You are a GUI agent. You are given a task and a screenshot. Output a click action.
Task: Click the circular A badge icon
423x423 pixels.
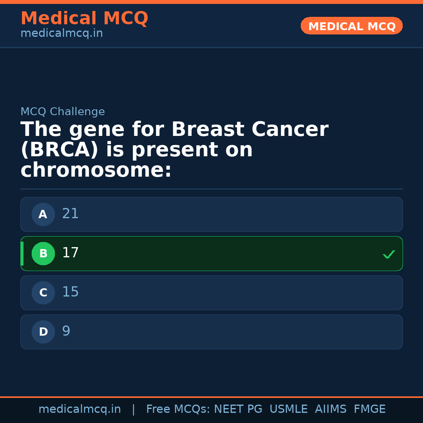tap(43, 214)
